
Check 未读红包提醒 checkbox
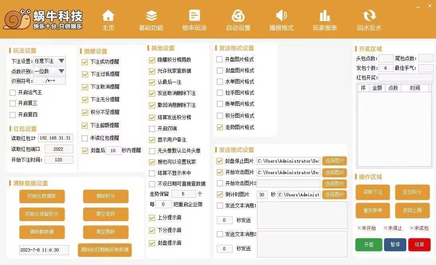[84, 138]
